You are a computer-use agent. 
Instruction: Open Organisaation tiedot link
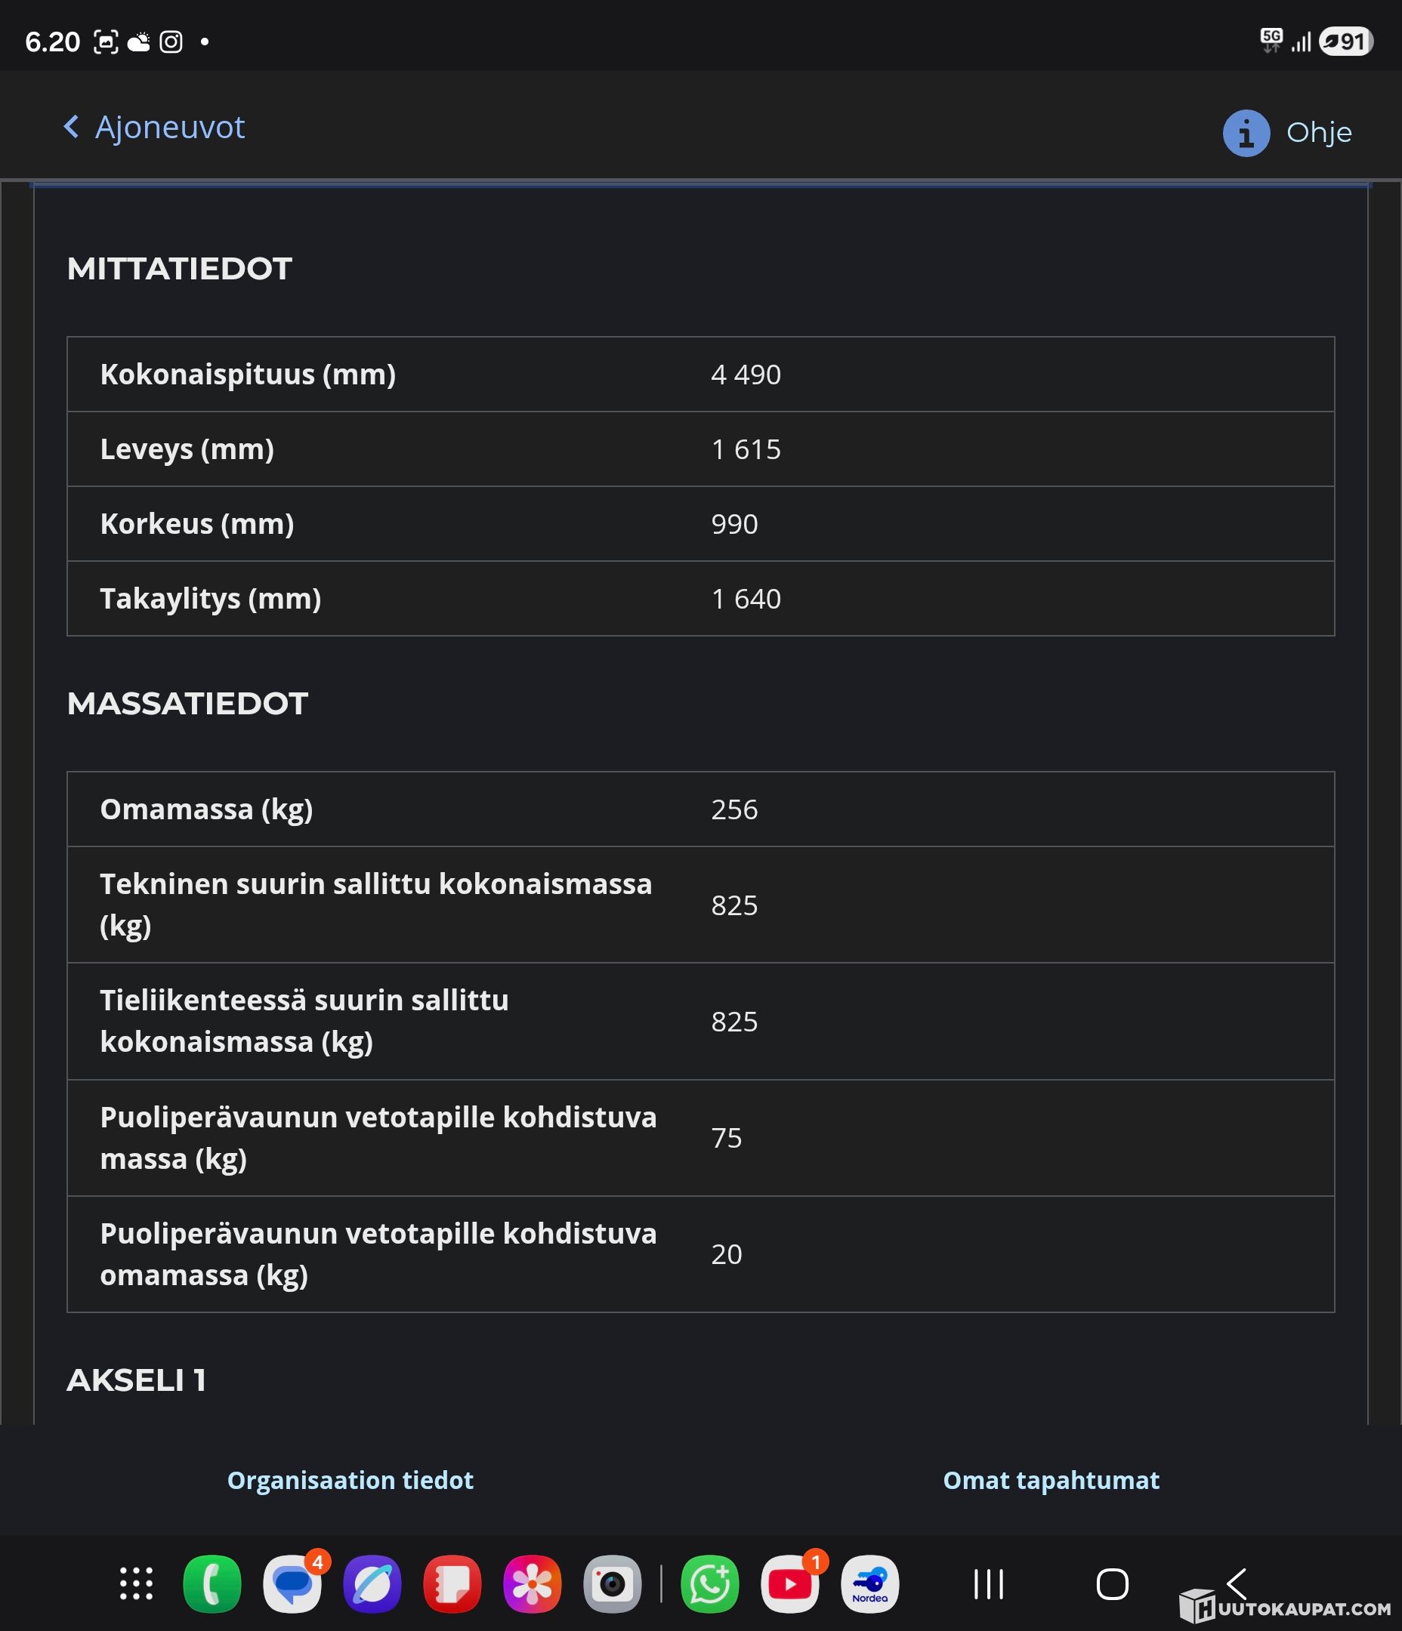[350, 1480]
